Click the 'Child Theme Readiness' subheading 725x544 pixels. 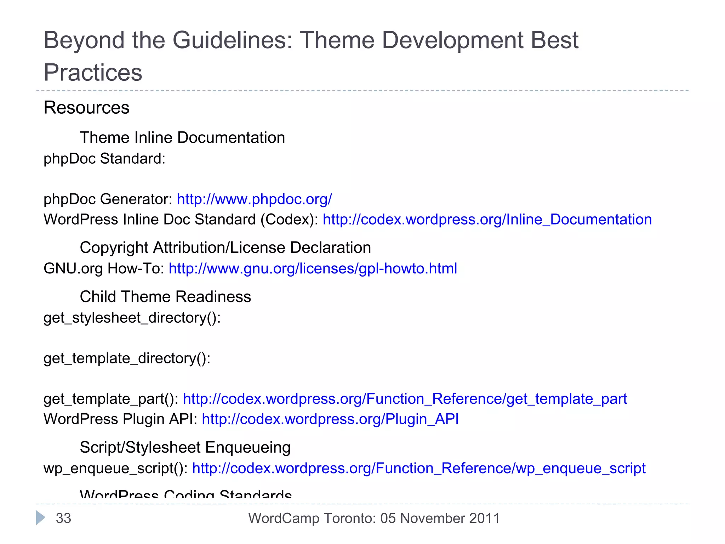tap(165, 296)
